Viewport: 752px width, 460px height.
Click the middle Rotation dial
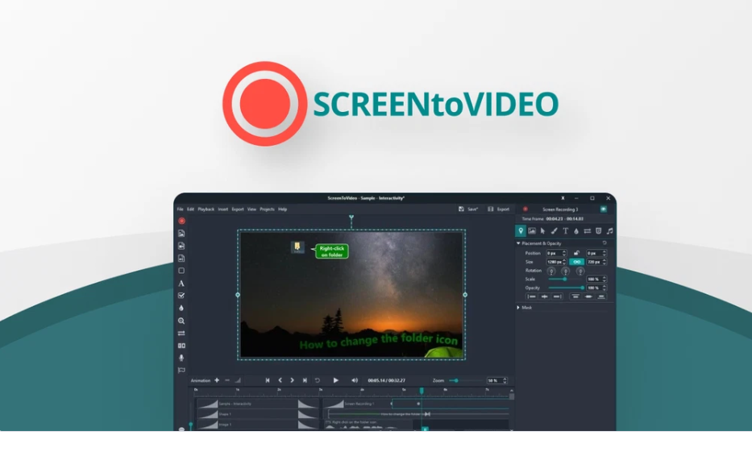tap(566, 271)
